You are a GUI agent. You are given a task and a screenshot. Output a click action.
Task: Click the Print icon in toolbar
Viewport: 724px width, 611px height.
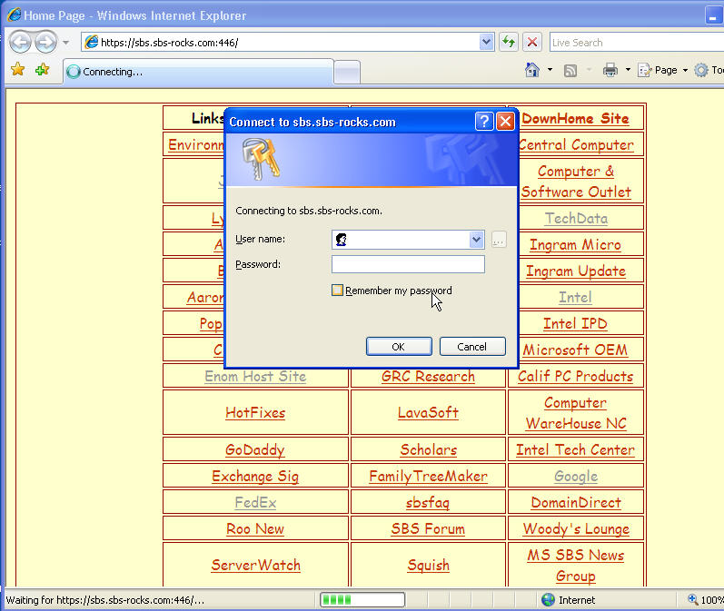[x=610, y=70]
